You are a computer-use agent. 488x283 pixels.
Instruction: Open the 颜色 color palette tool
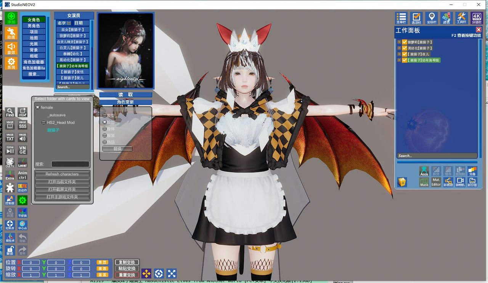[446, 17]
